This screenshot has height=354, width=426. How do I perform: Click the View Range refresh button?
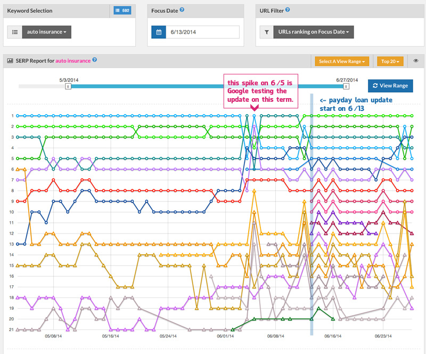coord(390,85)
